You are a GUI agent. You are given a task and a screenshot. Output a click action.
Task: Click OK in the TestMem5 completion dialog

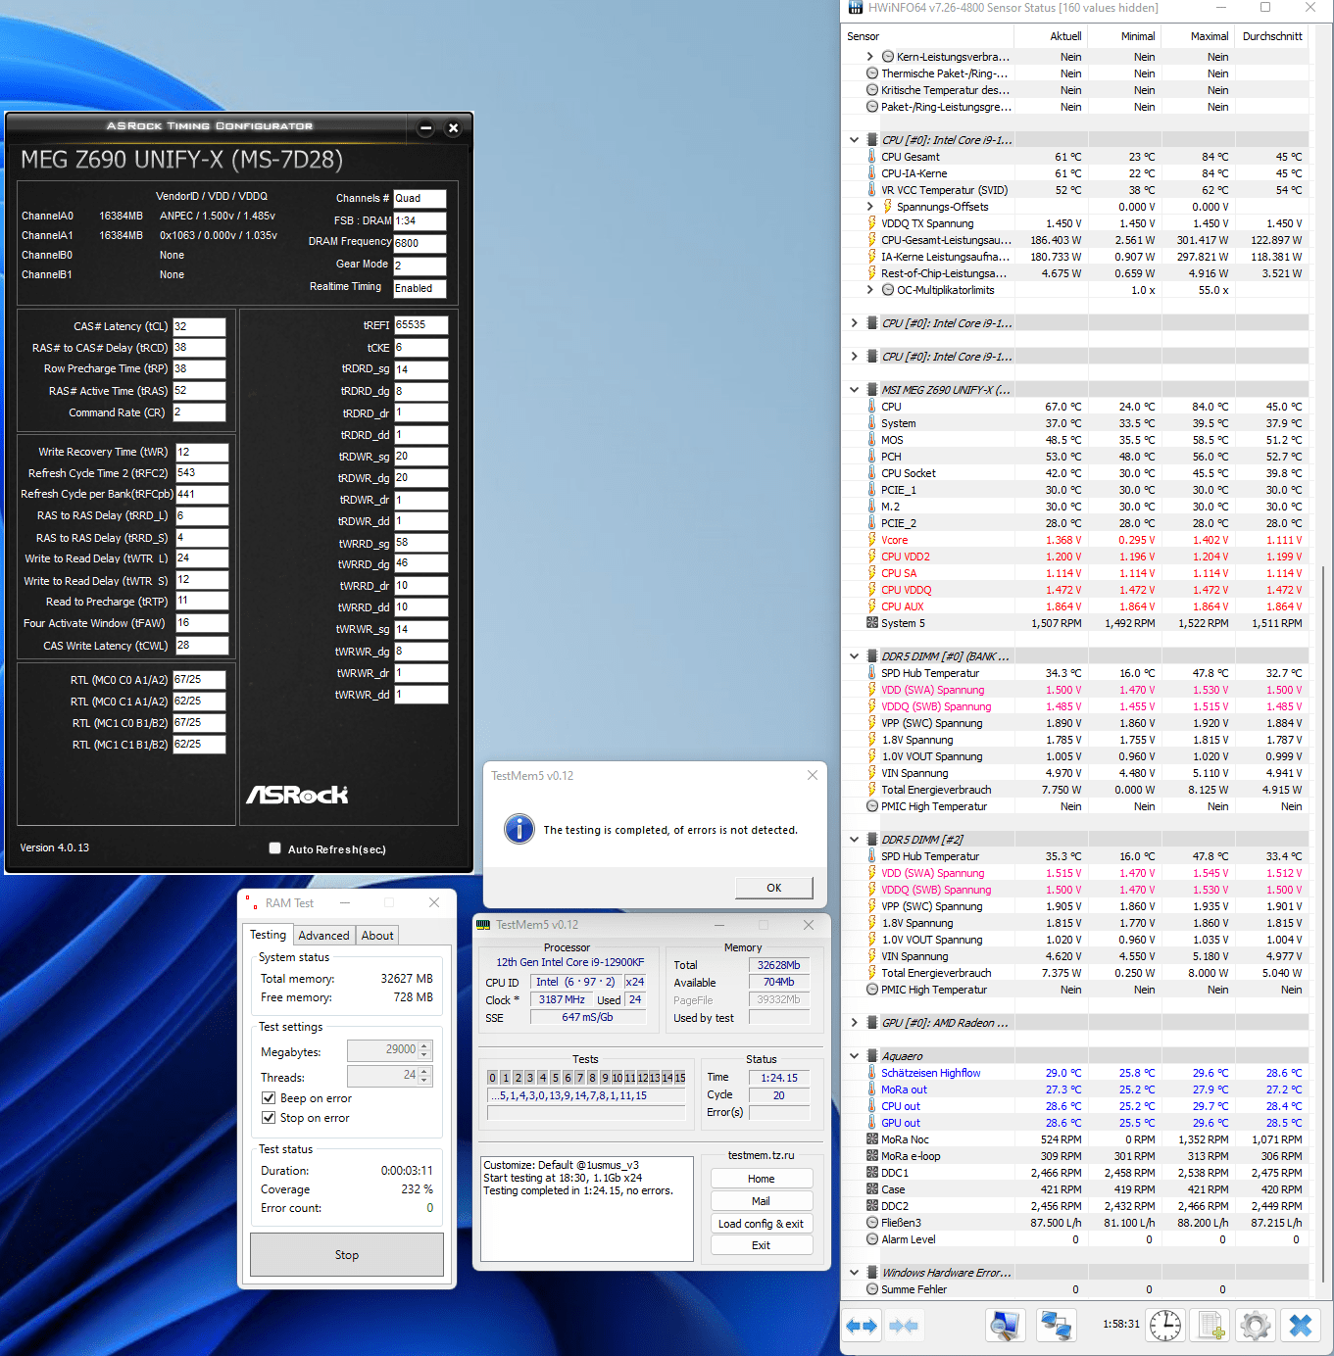coord(774,888)
